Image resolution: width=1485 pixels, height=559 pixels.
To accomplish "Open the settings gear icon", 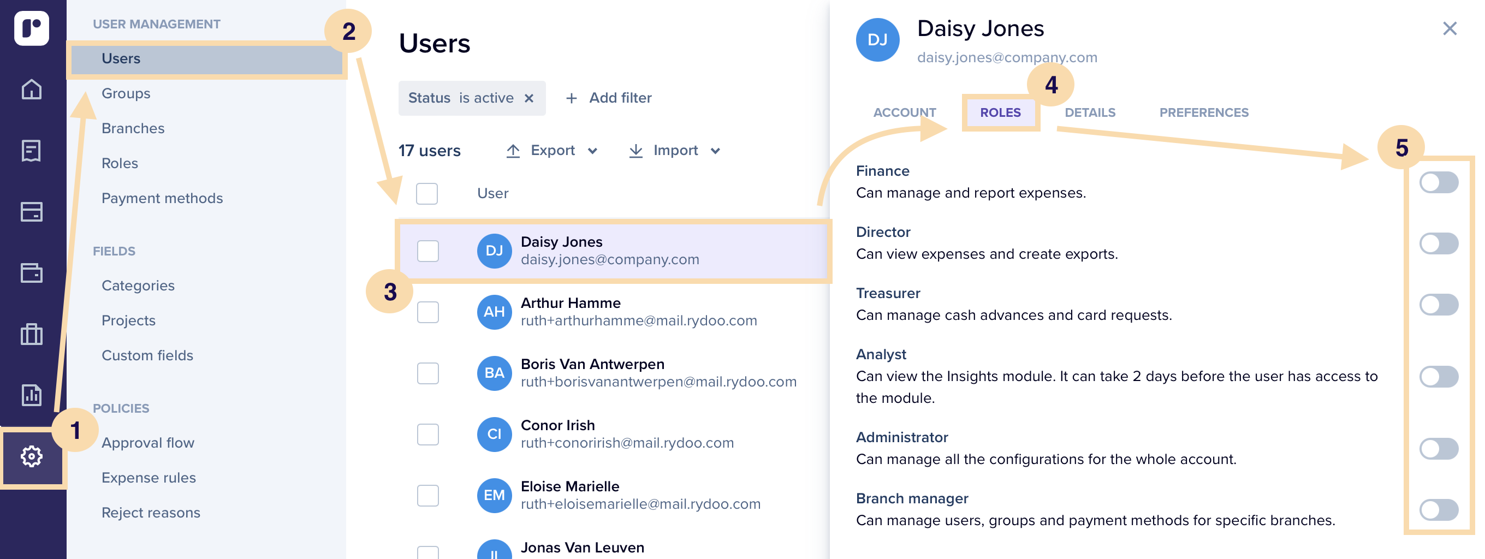I will tap(32, 456).
